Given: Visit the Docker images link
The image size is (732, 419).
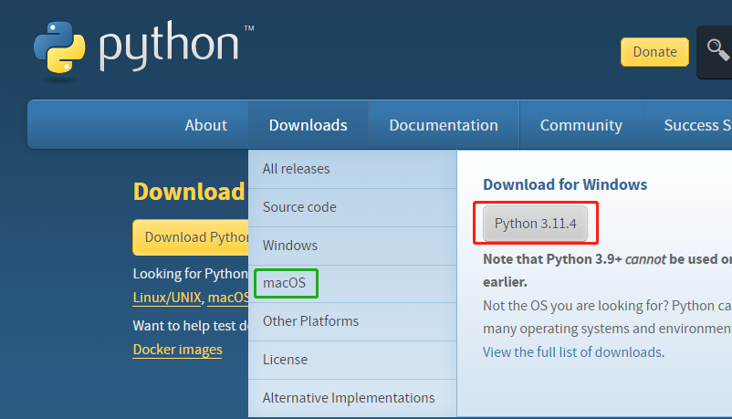Looking at the screenshot, I should coord(177,350).
